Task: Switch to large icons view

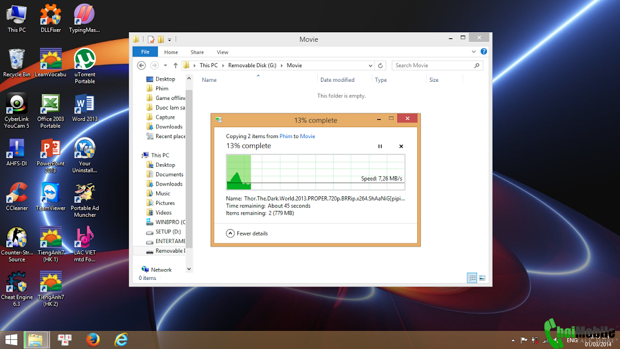Action: click(482, 278)
